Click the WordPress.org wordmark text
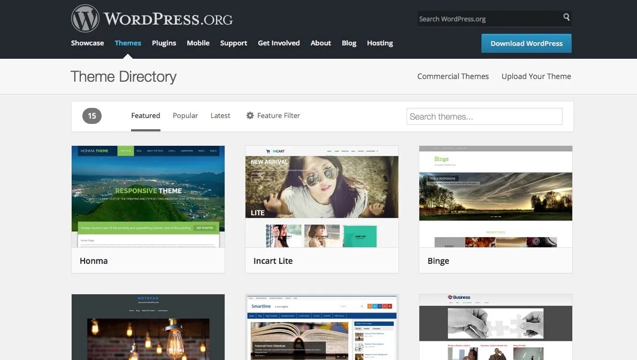The image size is (637, 360). (x=168, y=19)
